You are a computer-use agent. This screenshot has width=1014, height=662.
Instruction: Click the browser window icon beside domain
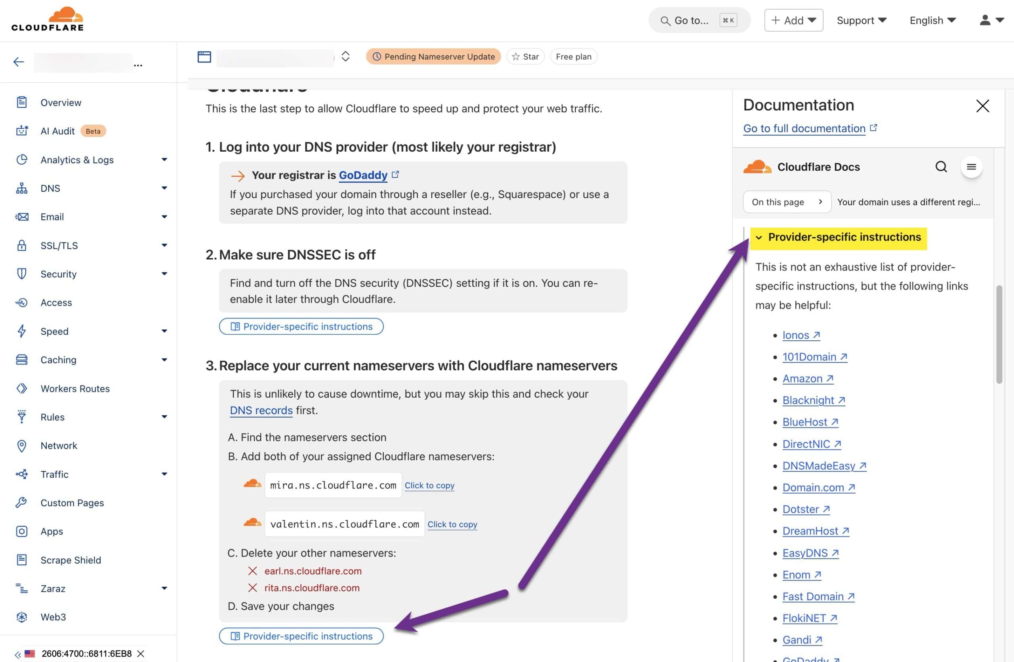[204, 57]
